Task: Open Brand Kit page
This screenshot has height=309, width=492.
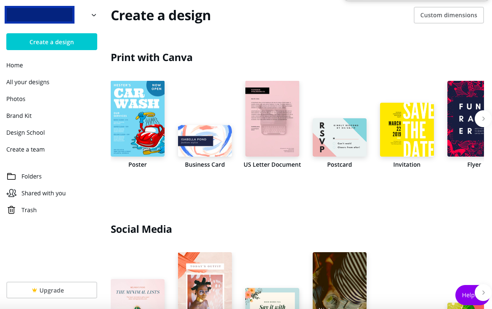Action: pyautogui.click(x=19, y=116)
